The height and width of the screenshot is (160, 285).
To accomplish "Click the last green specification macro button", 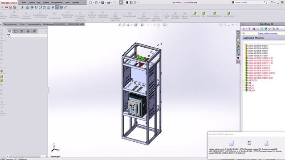I will [x=228, y=14].
